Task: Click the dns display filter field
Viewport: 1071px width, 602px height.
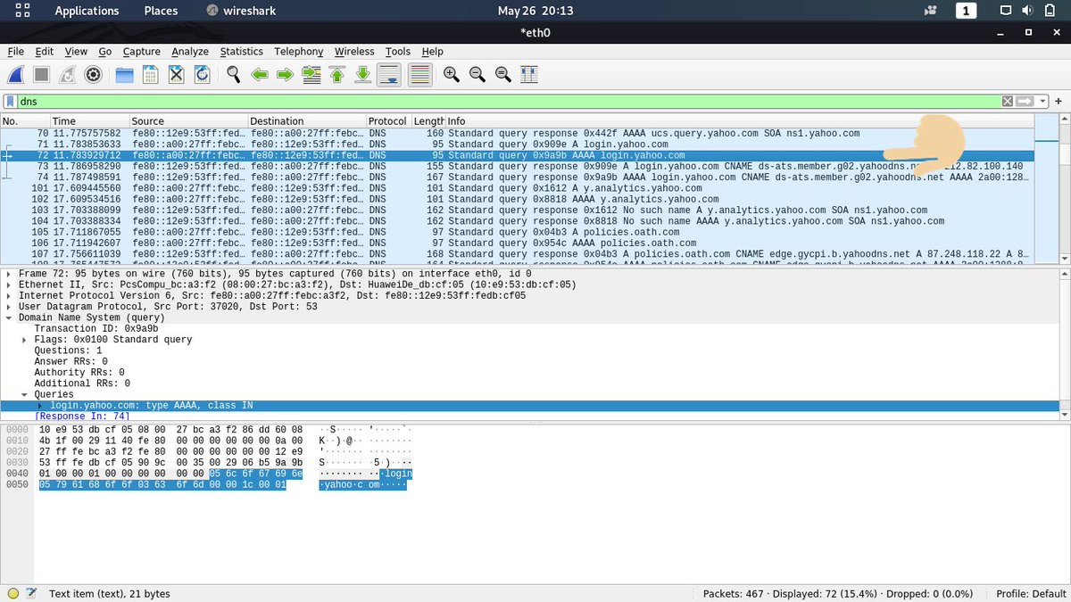Action: point(509,102)
